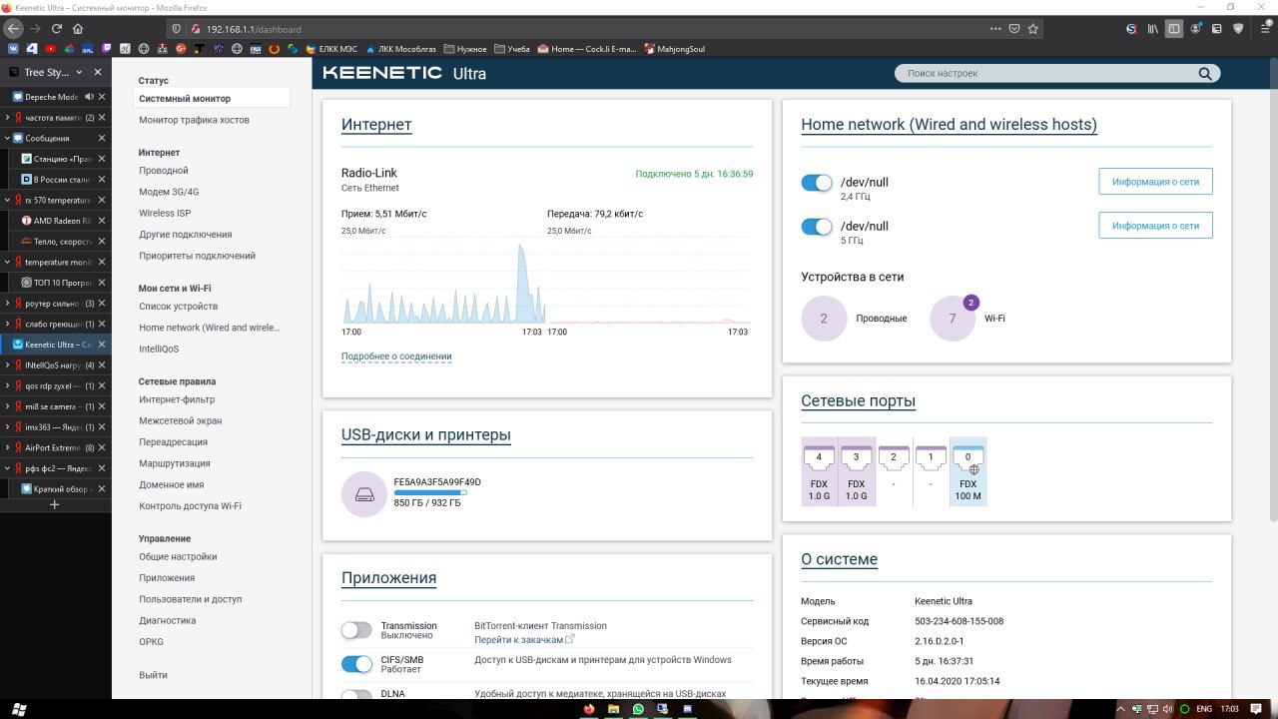The image size is (1278, 719).
Task: Click Выйти to log out
Action: pos(153,676)
